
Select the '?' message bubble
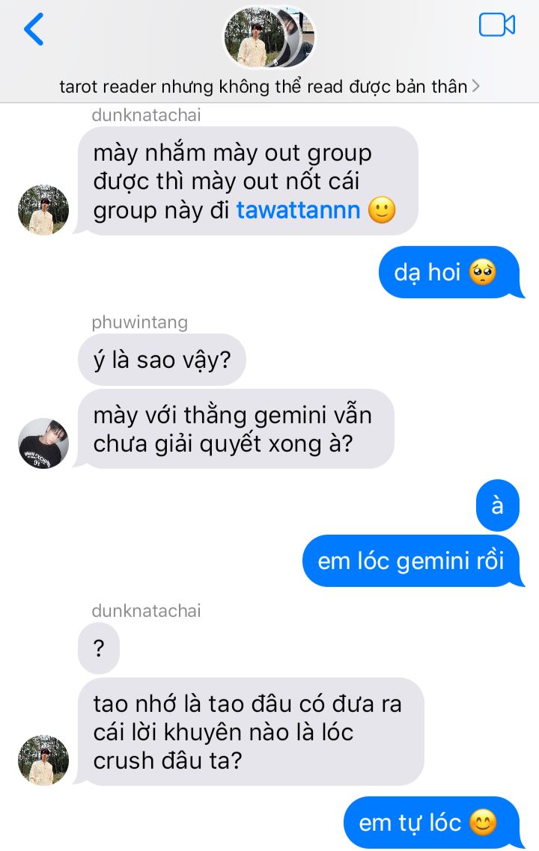(99, 648)
